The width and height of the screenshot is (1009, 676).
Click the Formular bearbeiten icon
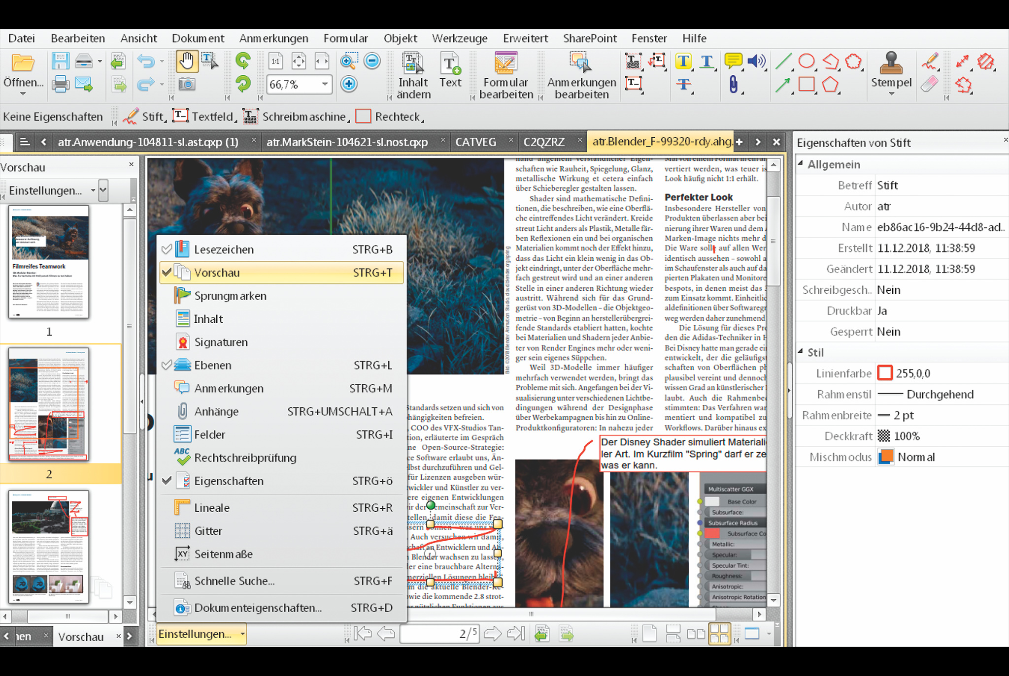[x=505, y=63]
